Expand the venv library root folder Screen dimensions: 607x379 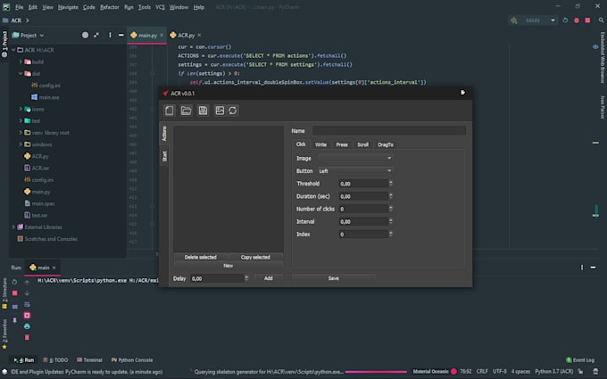click(x=21, y=133)
